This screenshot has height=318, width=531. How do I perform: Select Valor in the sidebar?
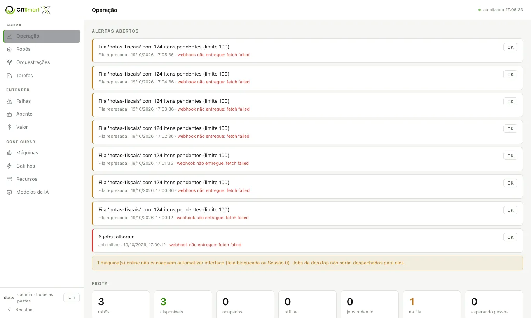pyautogui.click(x=42, y=127)
